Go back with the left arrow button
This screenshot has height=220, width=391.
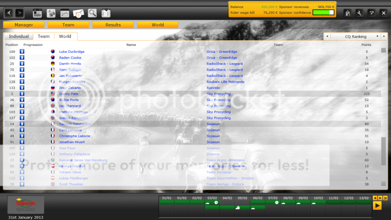point(9,13)
